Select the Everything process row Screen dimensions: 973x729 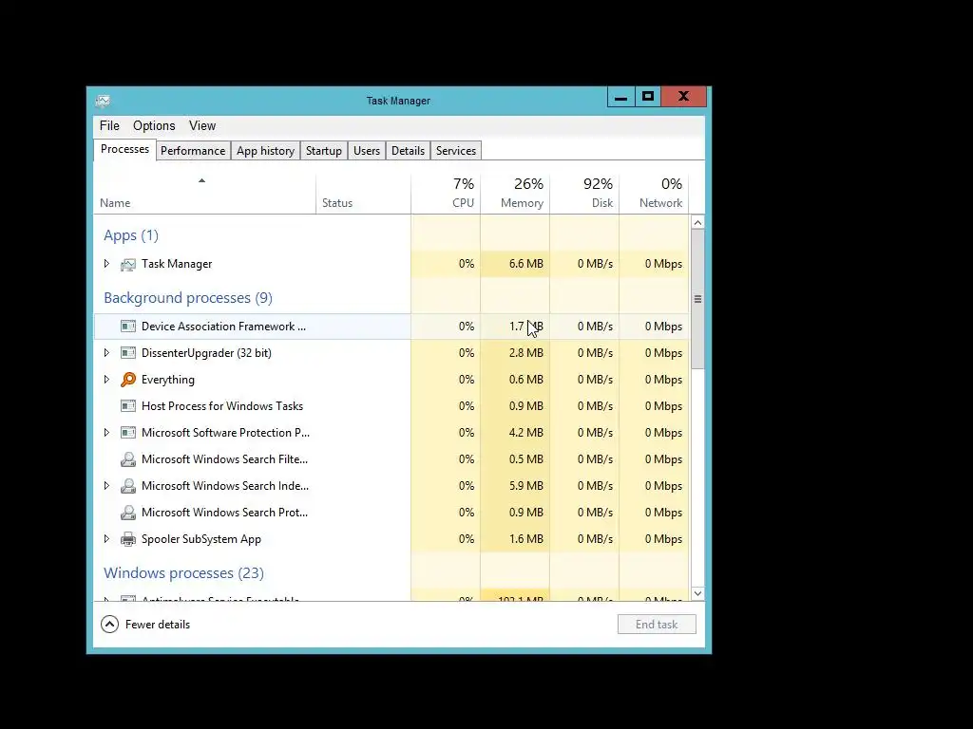click(x=391, y=380)
